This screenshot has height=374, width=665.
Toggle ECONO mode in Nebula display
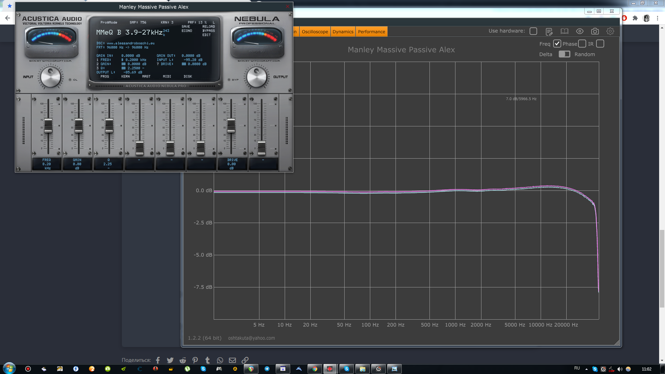pyautogui.click(x=187, y=31)
